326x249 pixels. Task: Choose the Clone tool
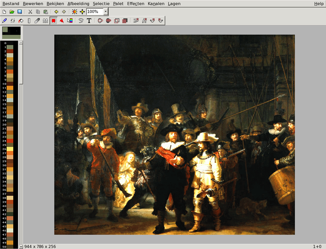(x=45, y=20)
